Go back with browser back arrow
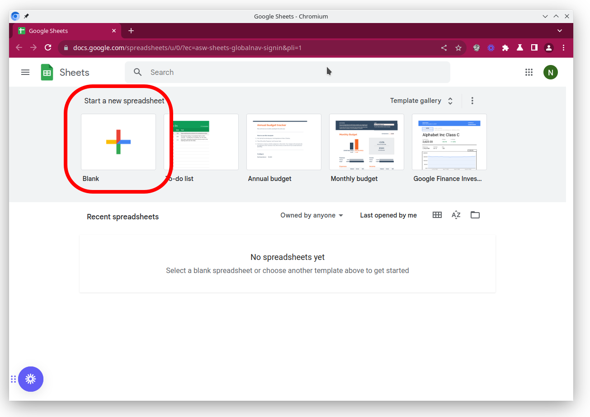590x417 pixels. pos(19,47)
